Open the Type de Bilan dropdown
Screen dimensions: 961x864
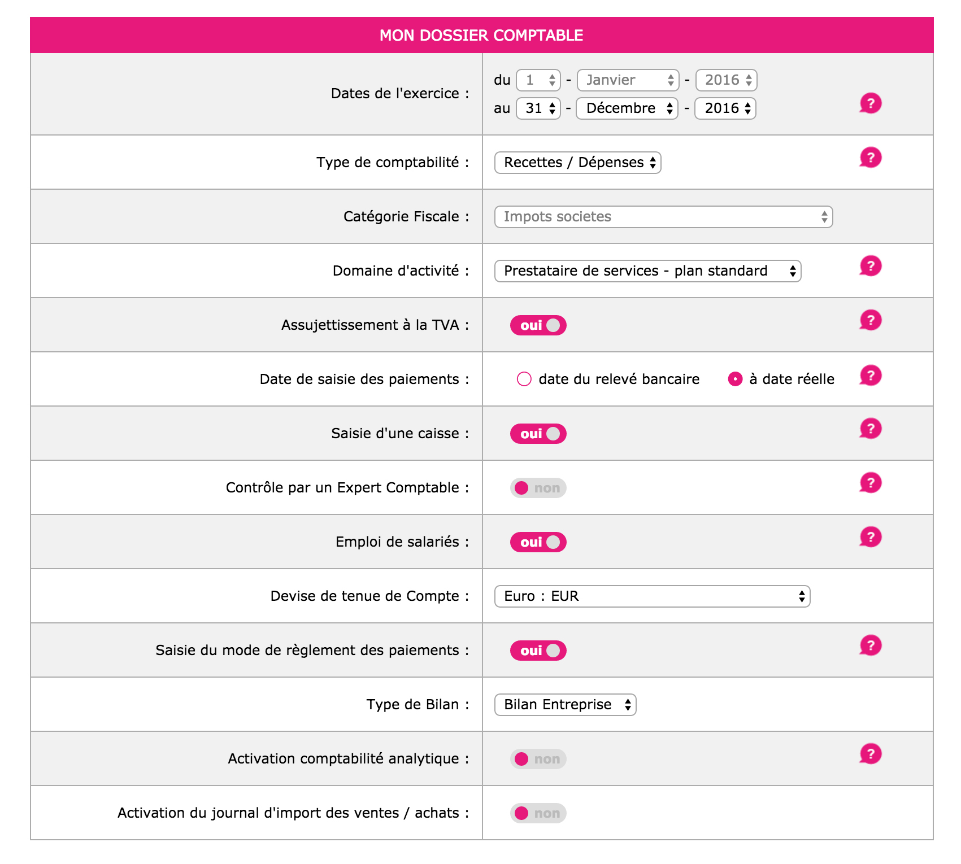[565, 705]
